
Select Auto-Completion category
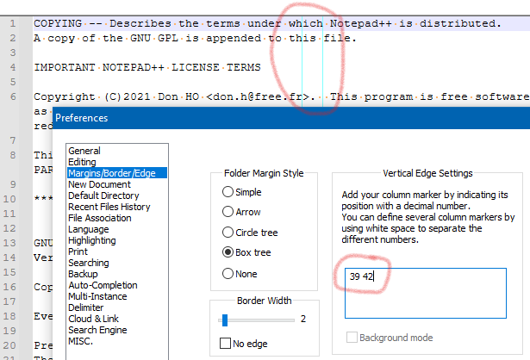tap(103, 285)
